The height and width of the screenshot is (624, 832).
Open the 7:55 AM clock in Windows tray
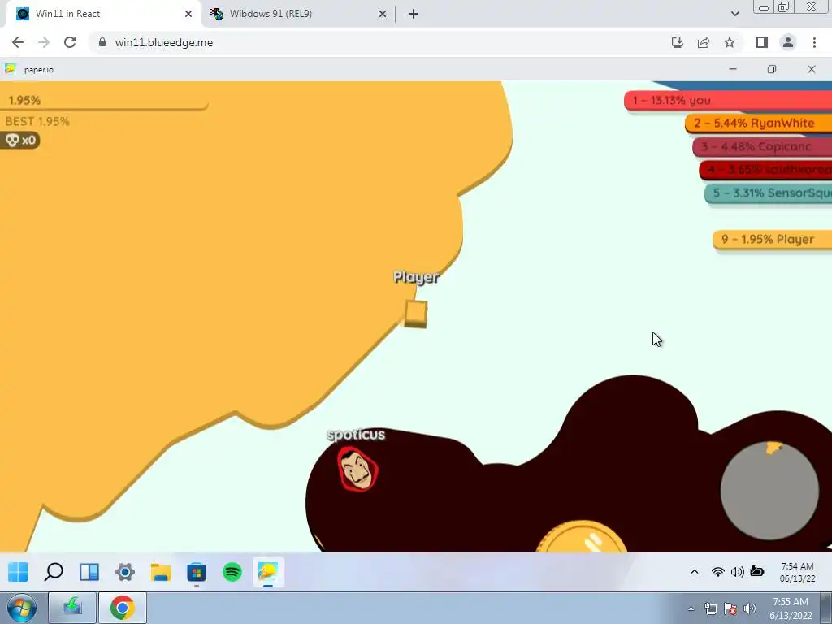point(791,609)
